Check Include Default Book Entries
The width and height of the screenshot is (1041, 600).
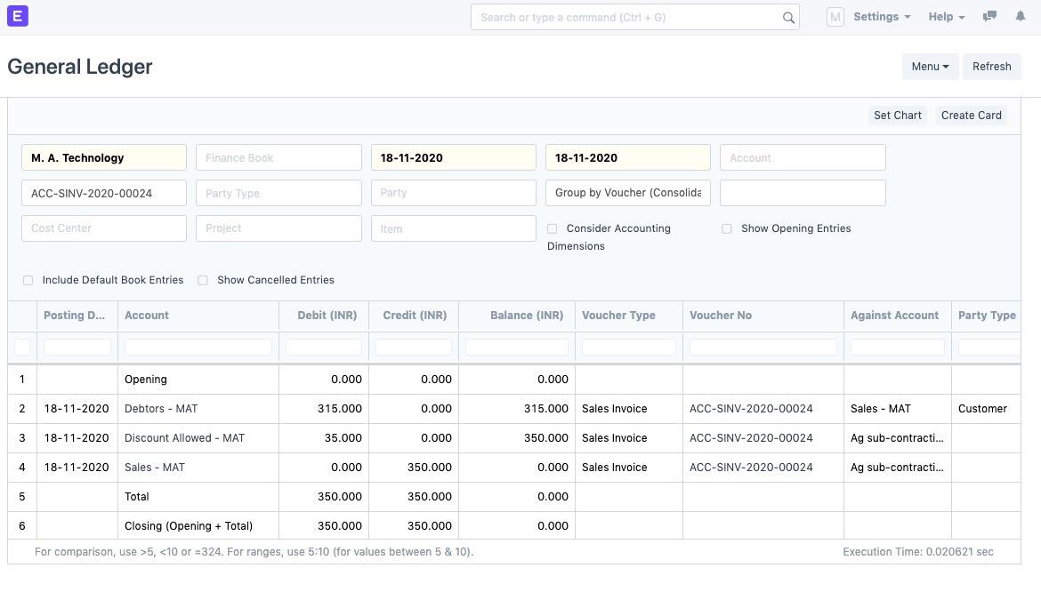(28, 280)
